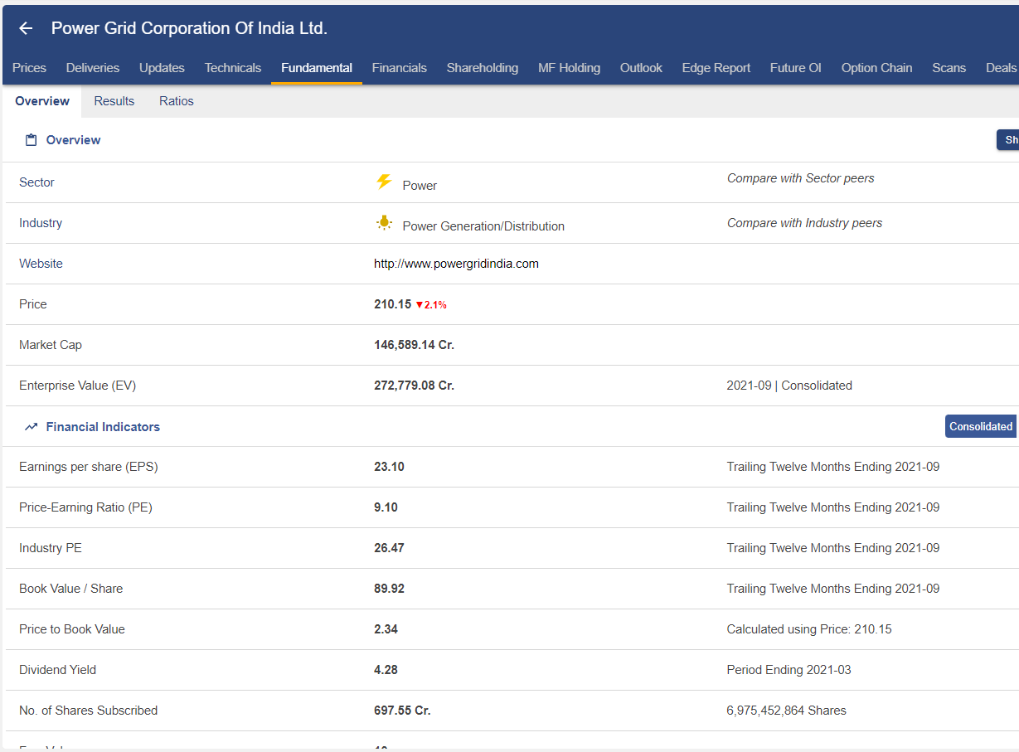This screenshot has width=1019, height=752.
Task: Click Dividend Yield value 4.28
Action: point(386,670)
